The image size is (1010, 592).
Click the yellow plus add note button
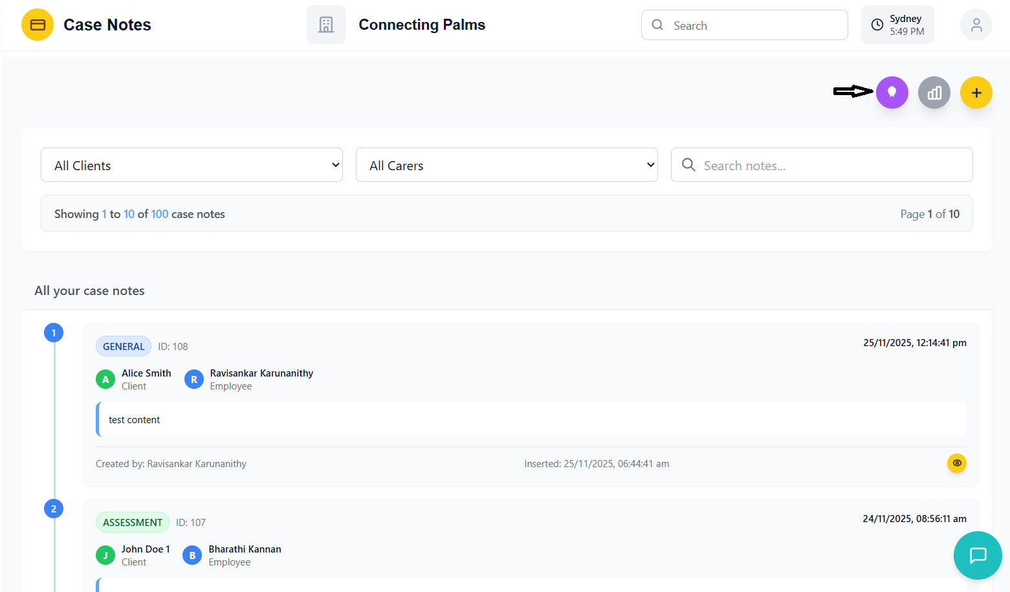[x=976, y=93]
